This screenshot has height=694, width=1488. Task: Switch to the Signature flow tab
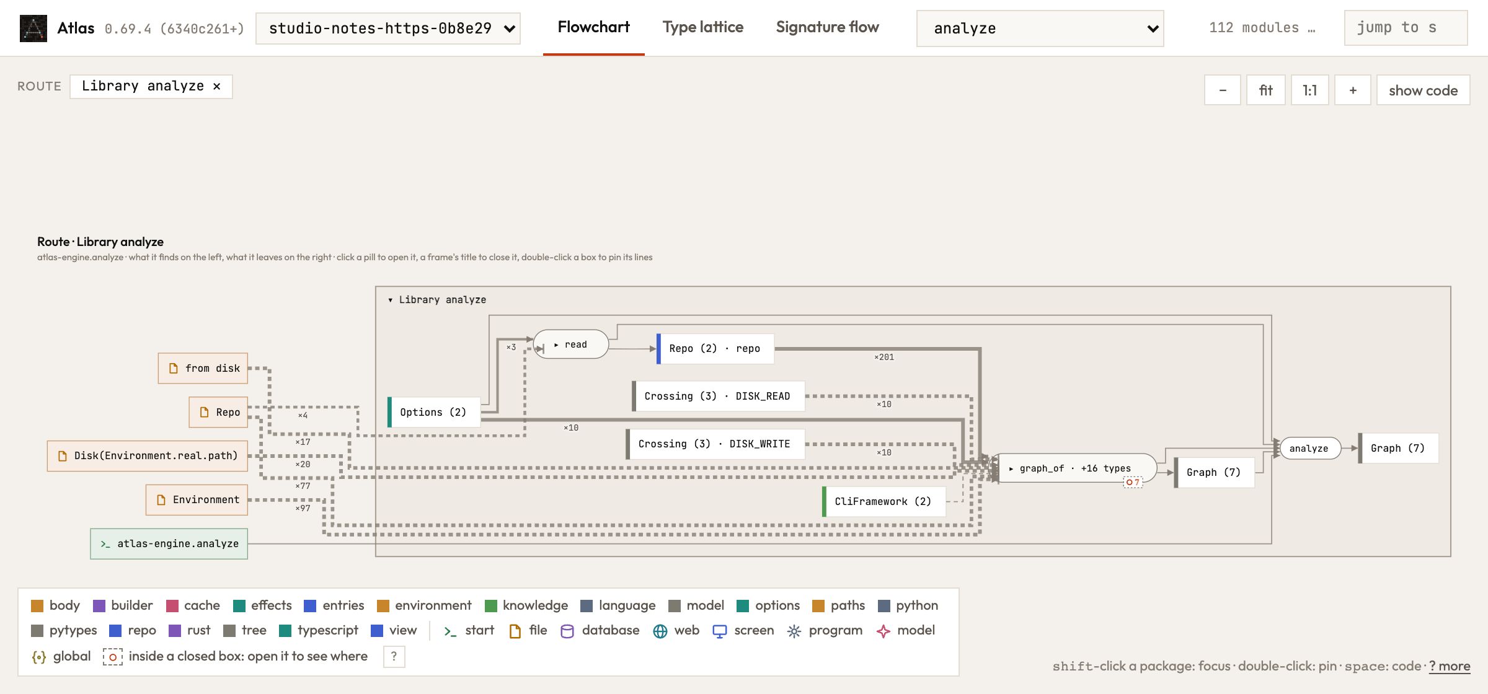[827, 27]
